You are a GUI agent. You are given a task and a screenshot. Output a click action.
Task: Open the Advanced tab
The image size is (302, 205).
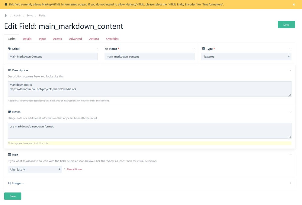[75, 39]
